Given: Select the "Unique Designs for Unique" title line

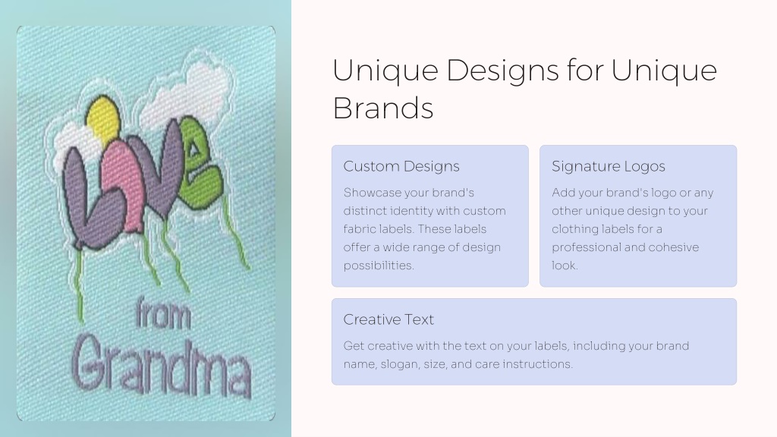Looking at the screenshot, I should 524,70.
